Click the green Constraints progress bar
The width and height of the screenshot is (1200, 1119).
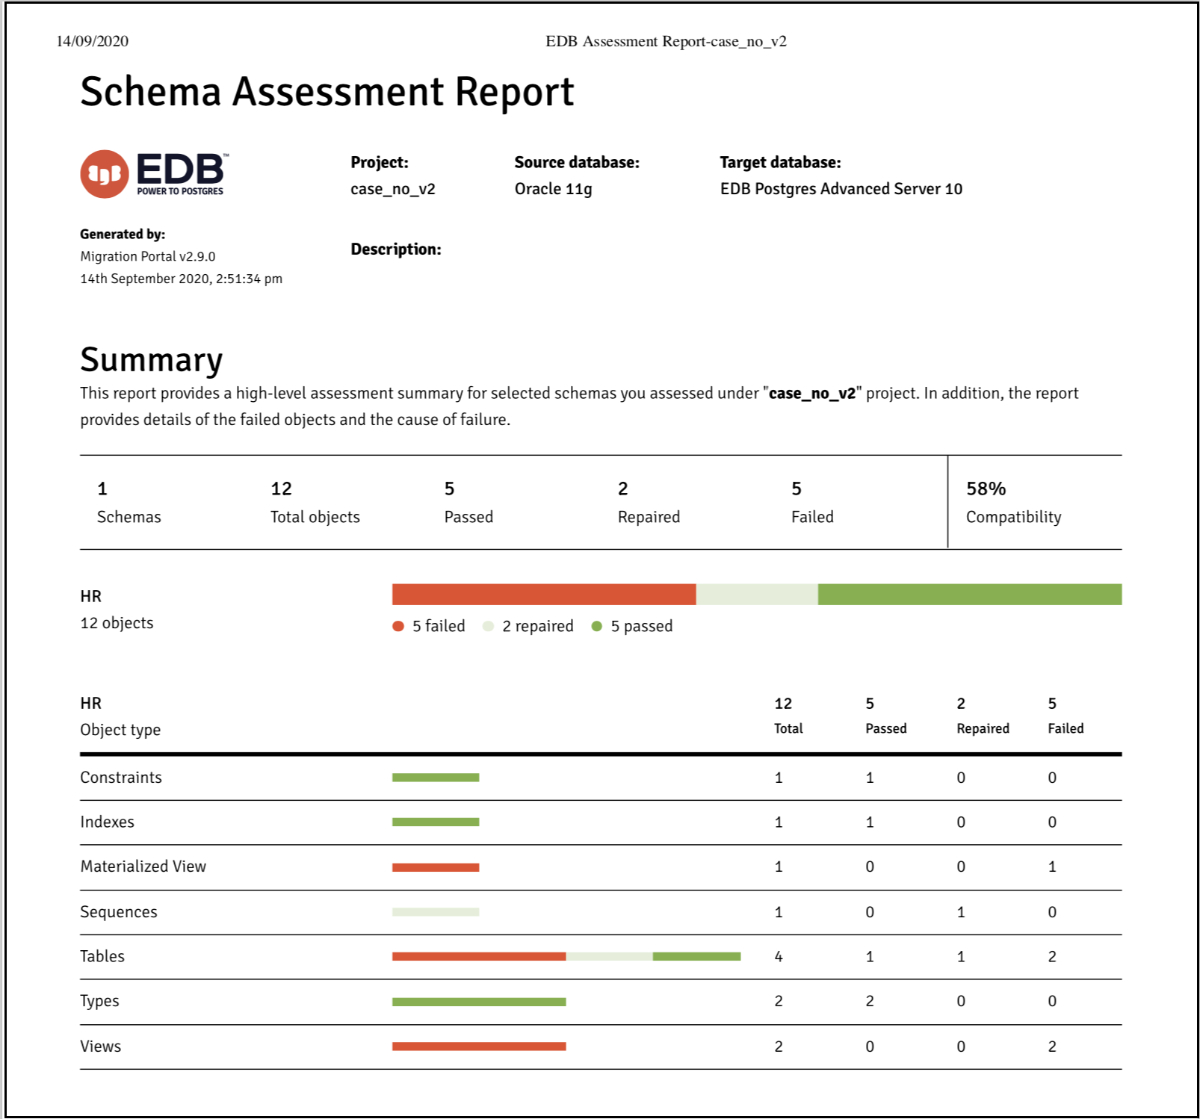(436, 778)
